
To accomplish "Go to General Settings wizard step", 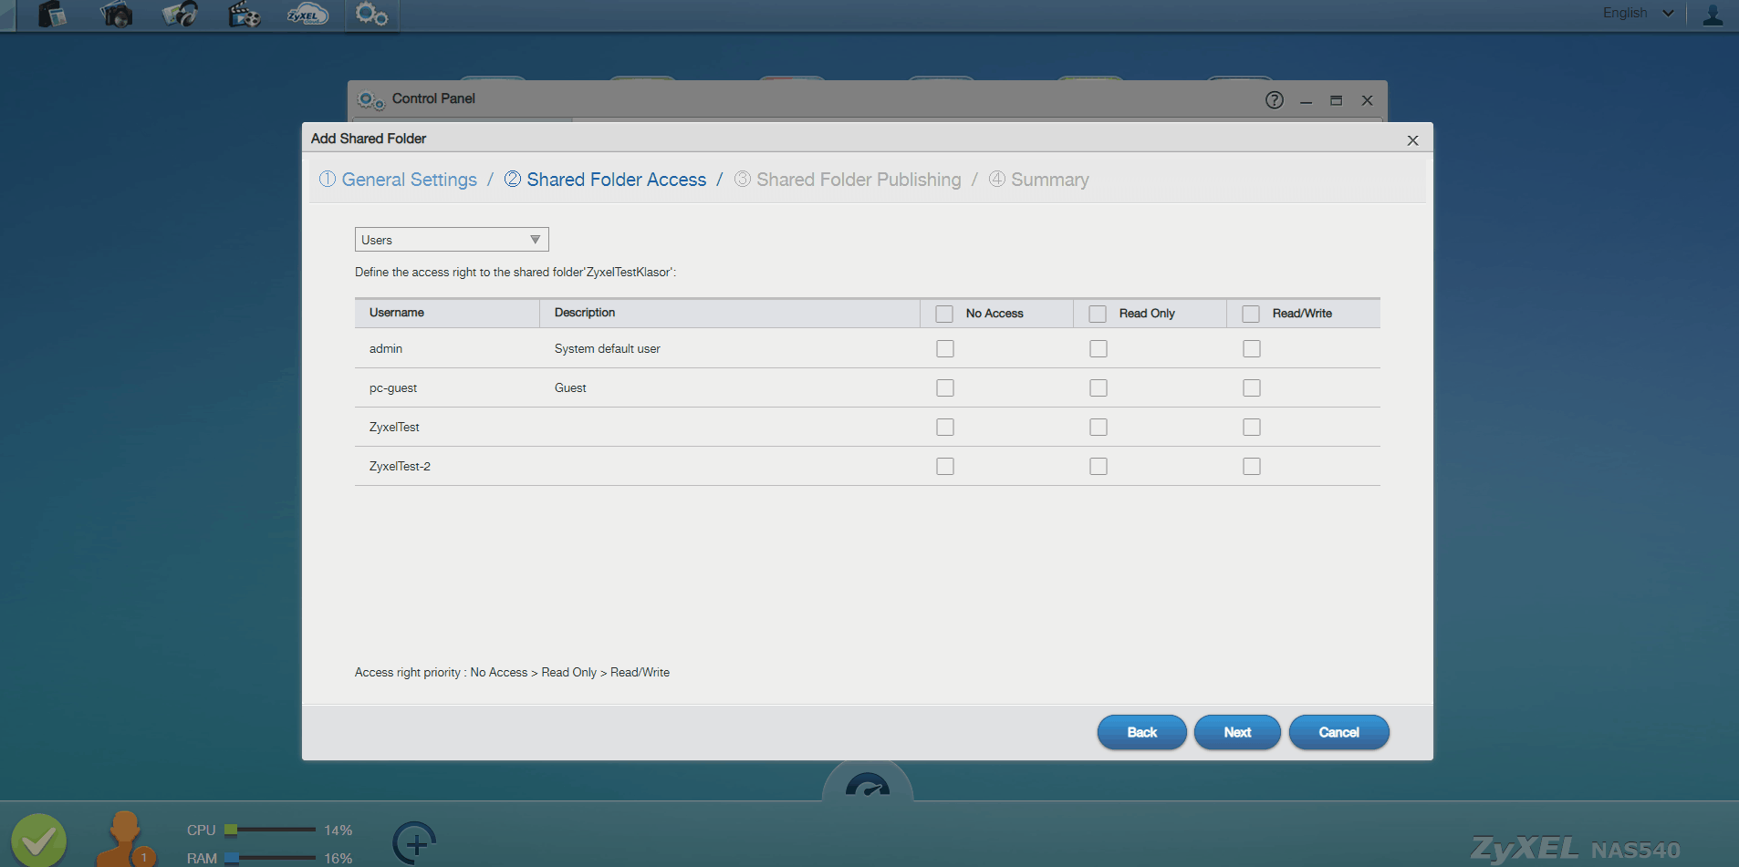I will [x=398, y=180].
